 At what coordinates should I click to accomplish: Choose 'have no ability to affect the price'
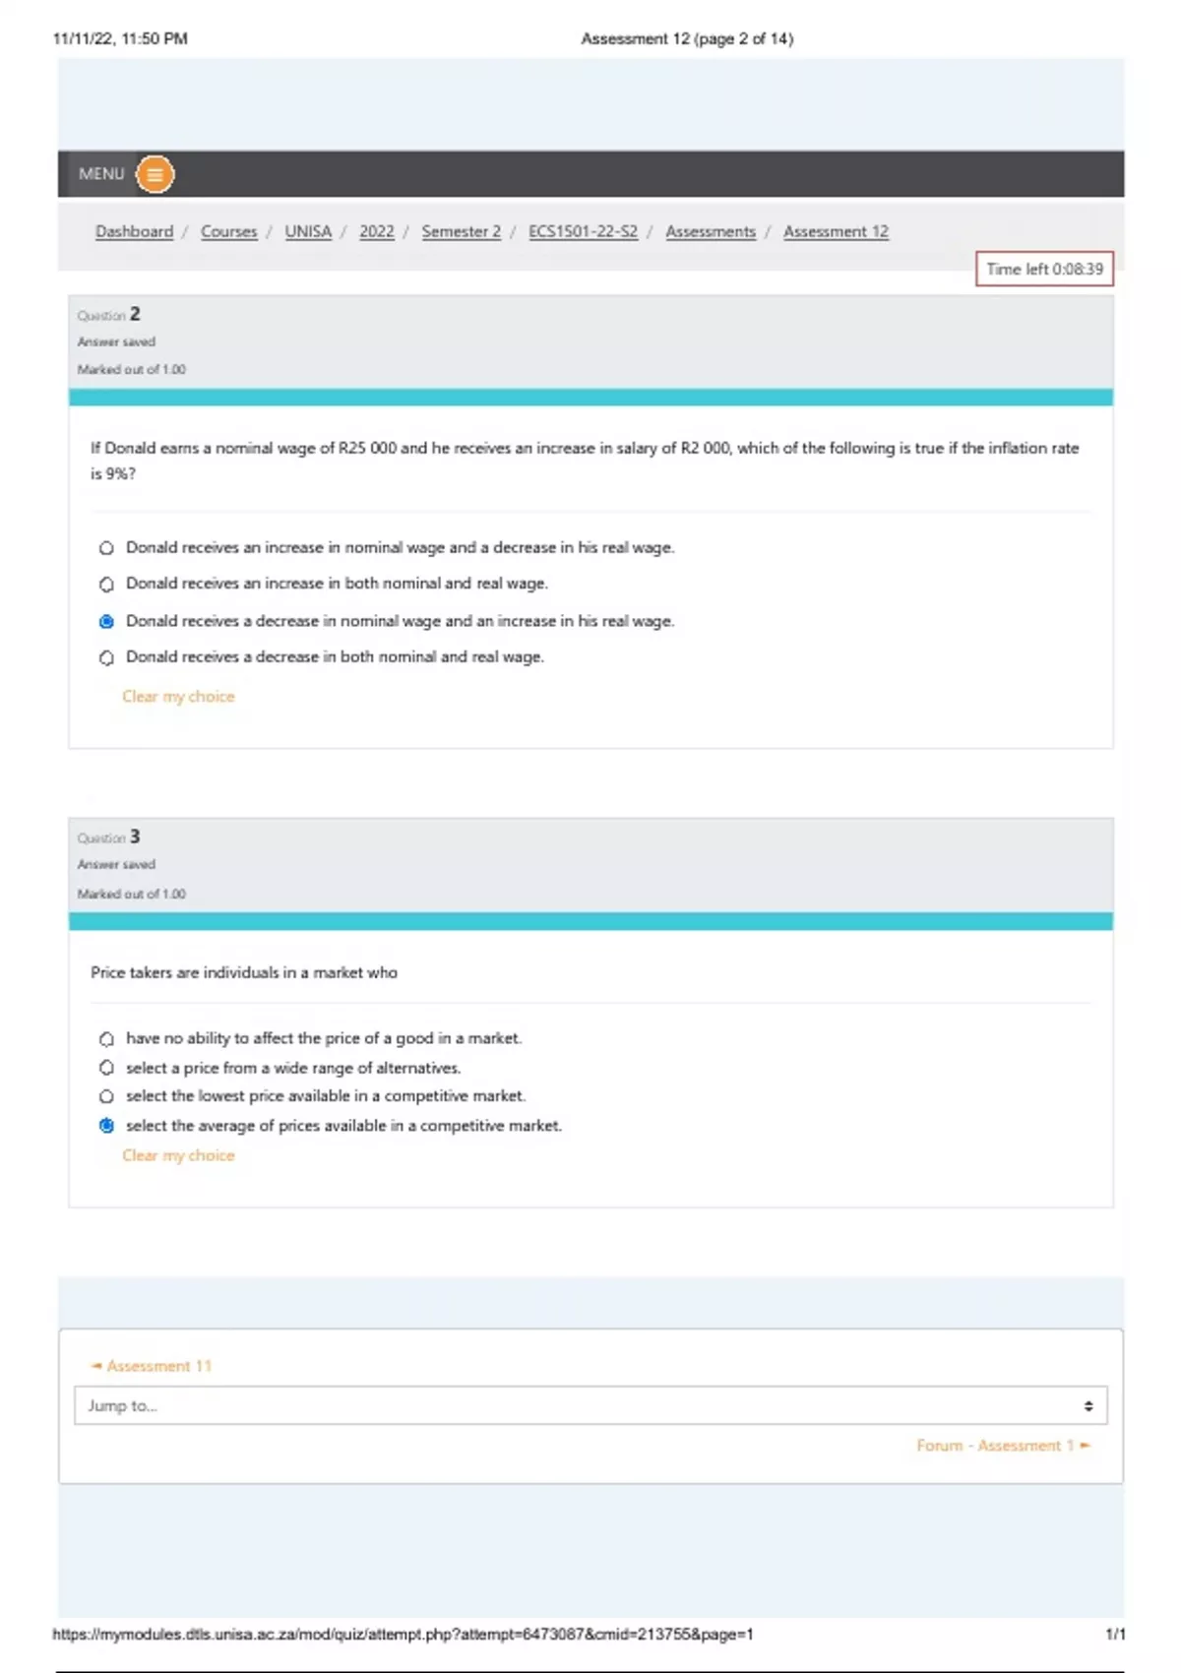(106, 1039)
